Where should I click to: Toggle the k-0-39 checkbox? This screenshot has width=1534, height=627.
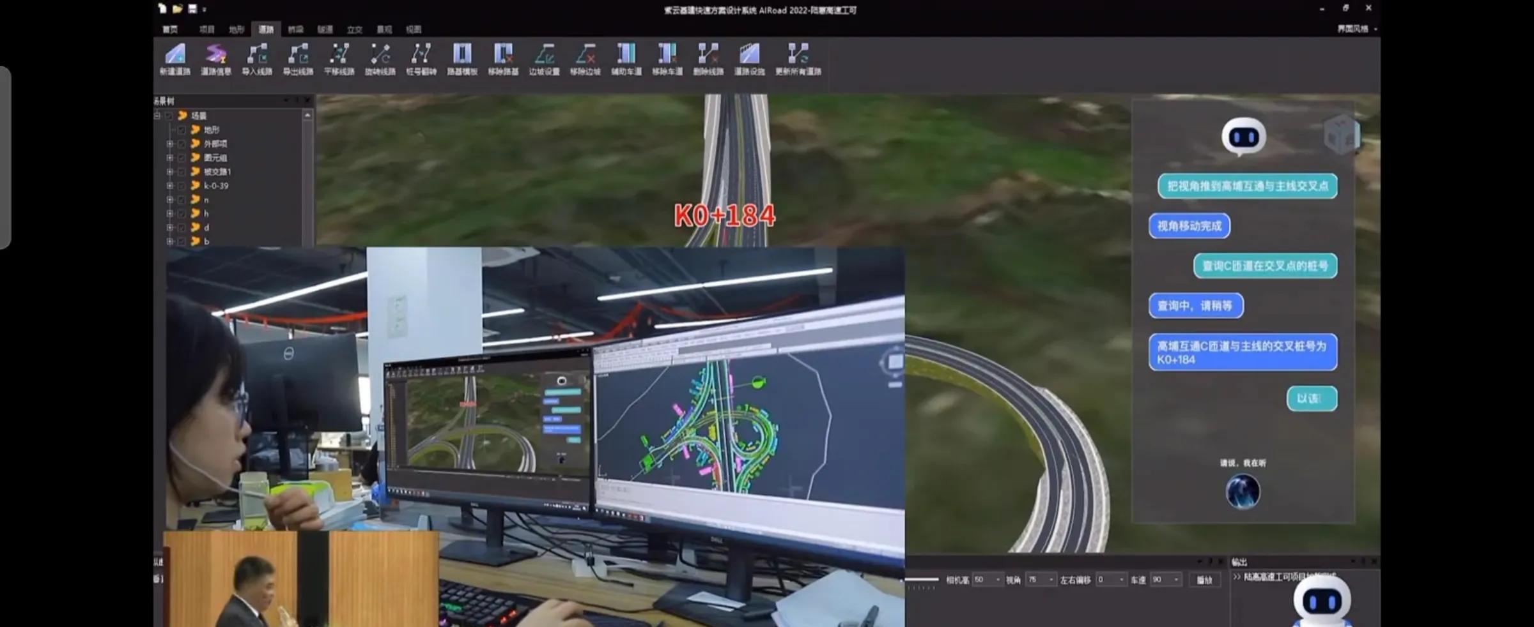(182, 186)
